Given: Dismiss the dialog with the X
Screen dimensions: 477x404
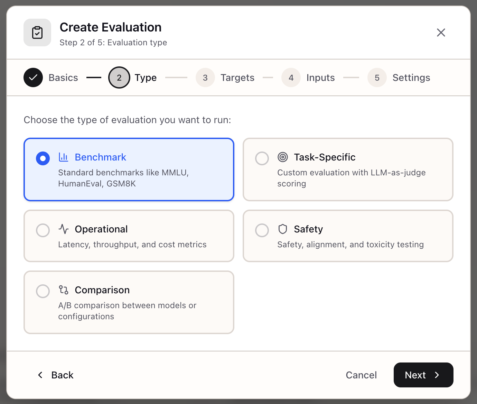Looking at the screenshot, I should click(441, 32).
